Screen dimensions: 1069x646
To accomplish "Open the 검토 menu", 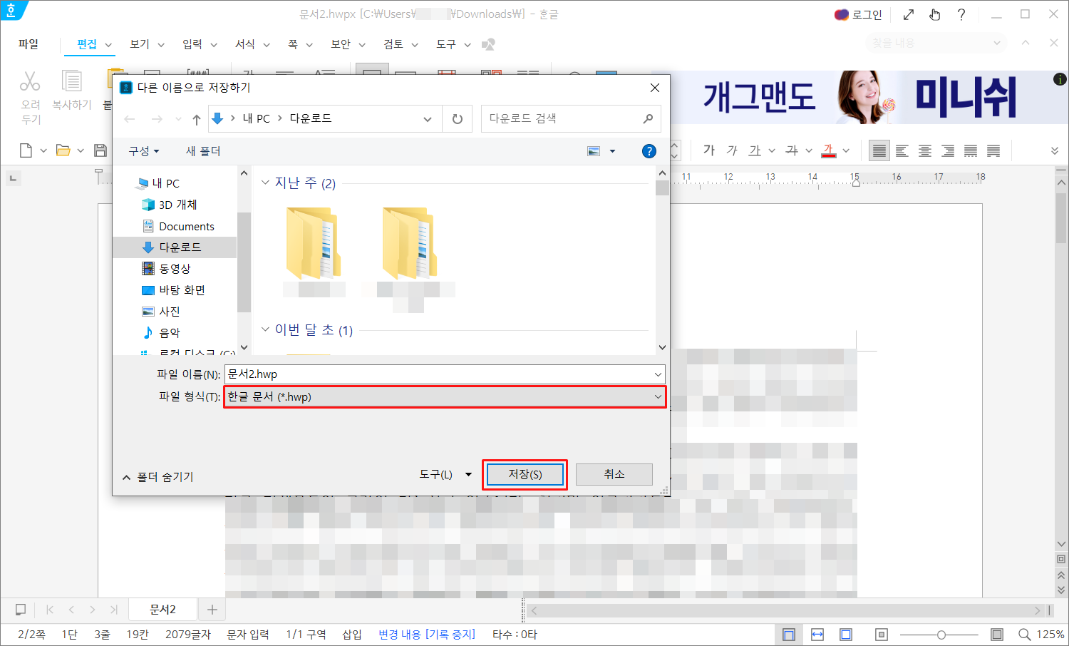I will pyautogui.click(x=393, y=44).
